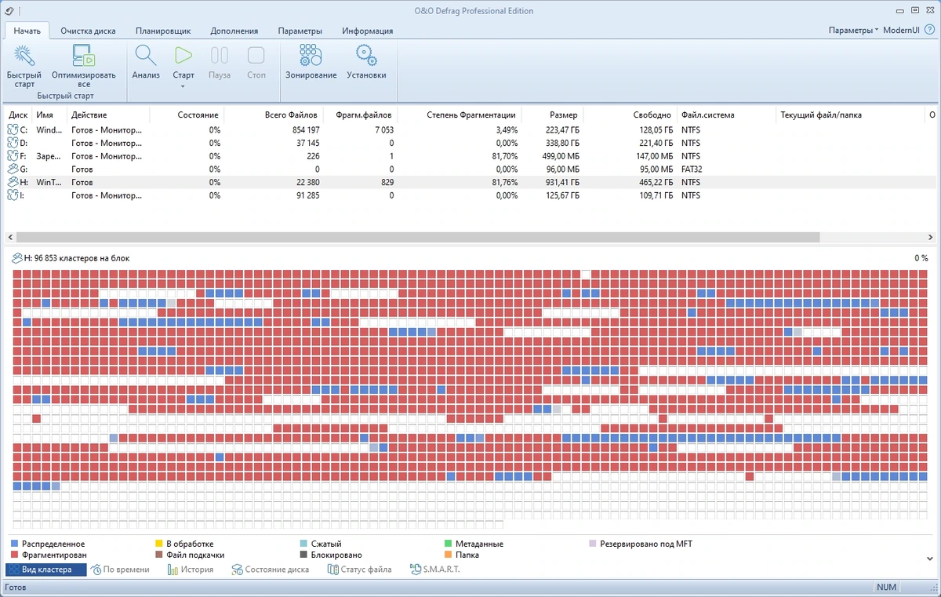
Task: Click the NUM indicator in status bar
Action: pos(886,588)
